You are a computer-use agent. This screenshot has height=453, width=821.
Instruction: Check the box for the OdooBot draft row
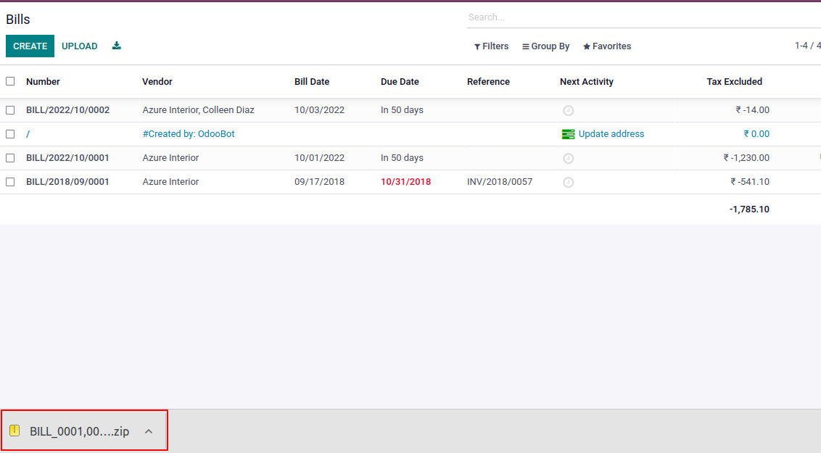(10, 134)
